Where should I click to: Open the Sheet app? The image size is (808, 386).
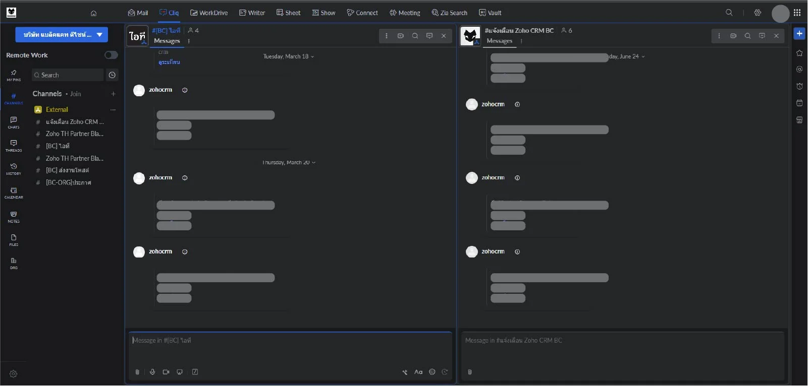288,13
